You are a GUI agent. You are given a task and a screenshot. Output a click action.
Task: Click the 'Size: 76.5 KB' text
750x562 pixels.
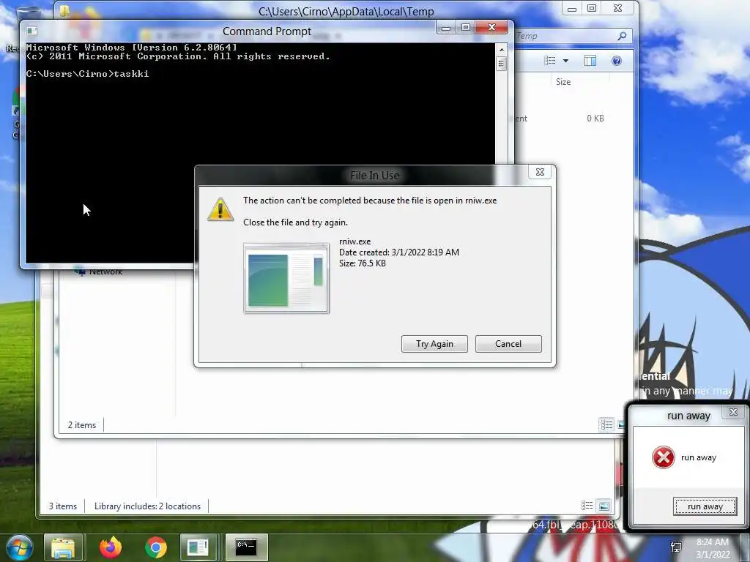362,263
